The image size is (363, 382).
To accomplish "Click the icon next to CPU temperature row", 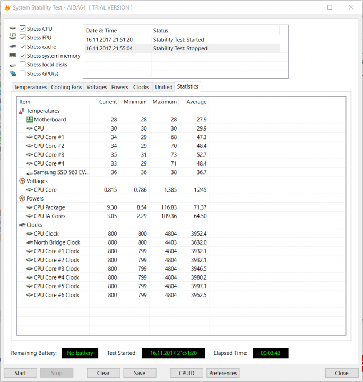I will tap(29, 128).
